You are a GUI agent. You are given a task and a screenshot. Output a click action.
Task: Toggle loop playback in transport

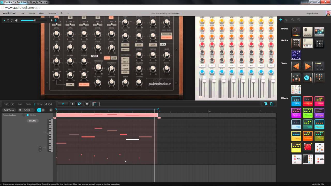tap(79, 104)
